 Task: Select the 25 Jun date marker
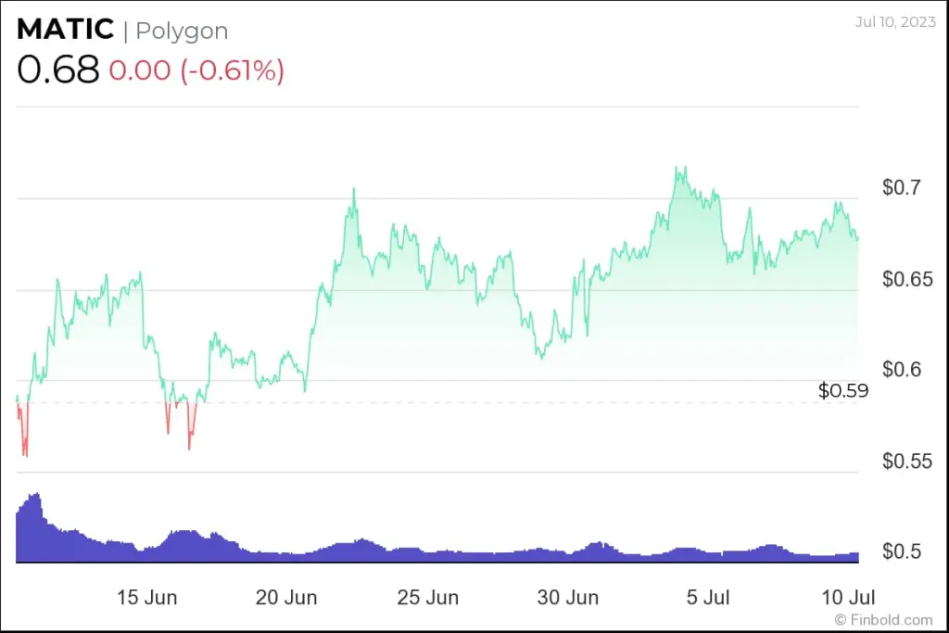tap(428, 597)
